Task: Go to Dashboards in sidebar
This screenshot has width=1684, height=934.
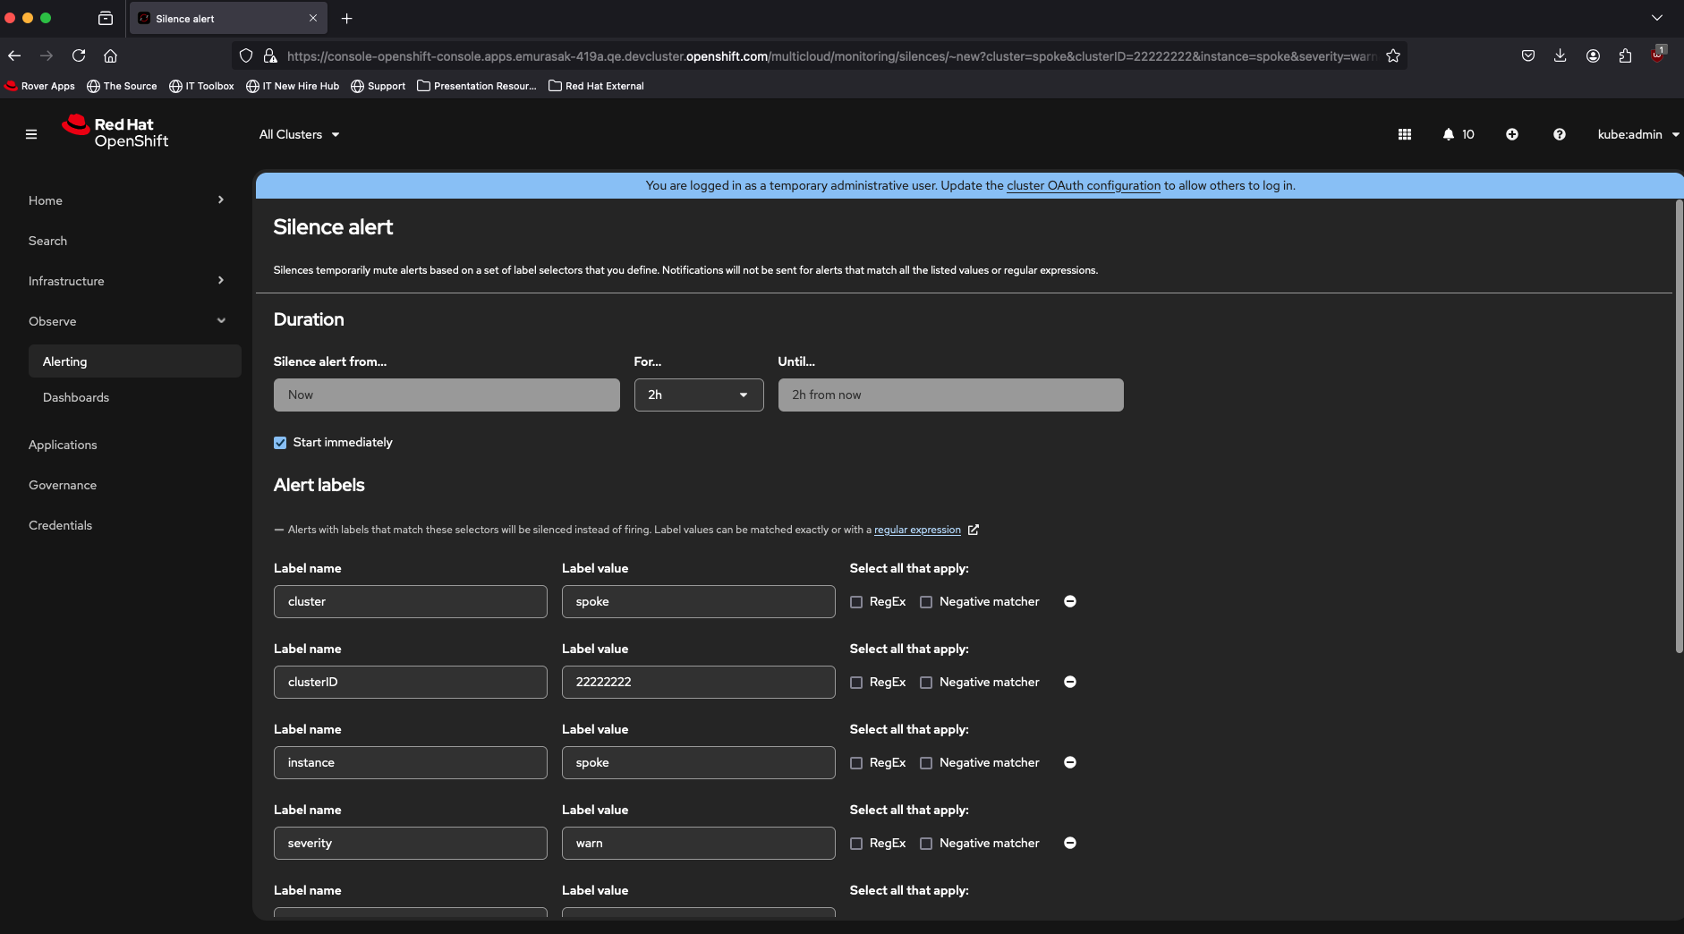Action: pos(76,397)
